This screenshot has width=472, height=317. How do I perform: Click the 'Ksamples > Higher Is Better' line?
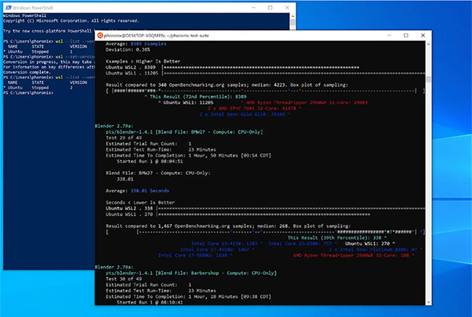click(143, 61)
